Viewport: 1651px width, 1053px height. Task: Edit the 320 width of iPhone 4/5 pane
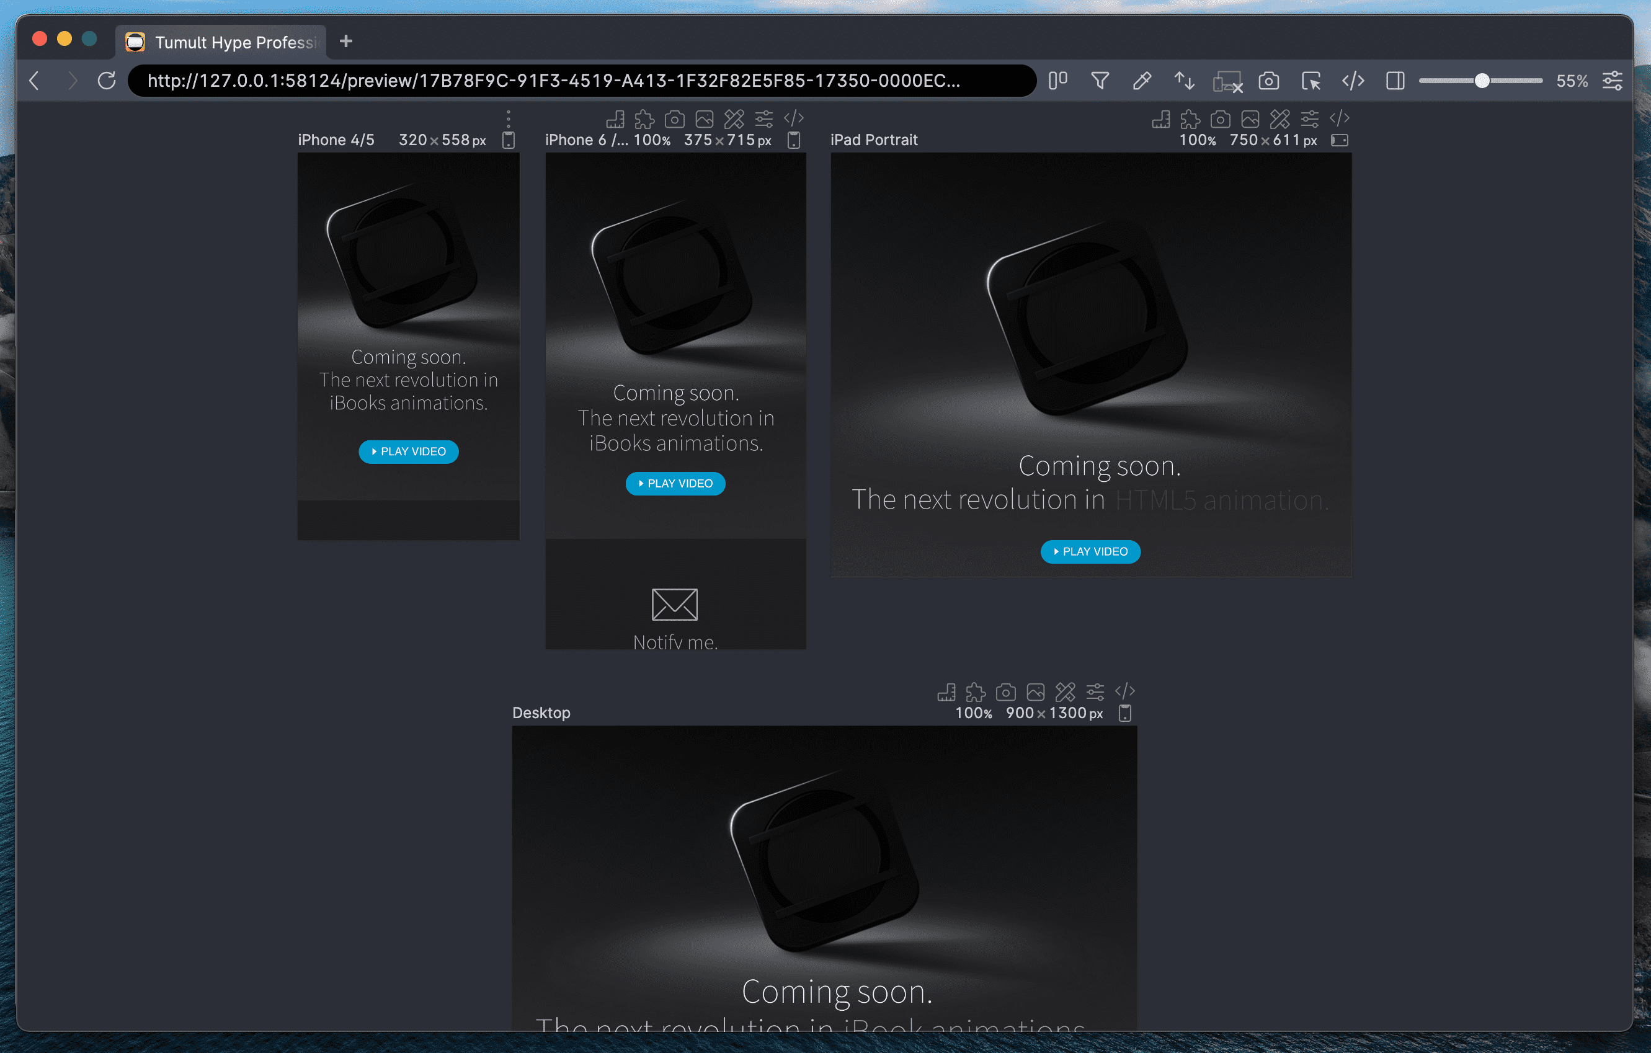[413, 140]
